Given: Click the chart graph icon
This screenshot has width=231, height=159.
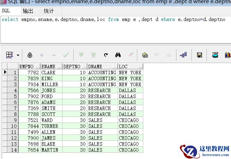Looking at the screenshot, I should pos(228,55).
